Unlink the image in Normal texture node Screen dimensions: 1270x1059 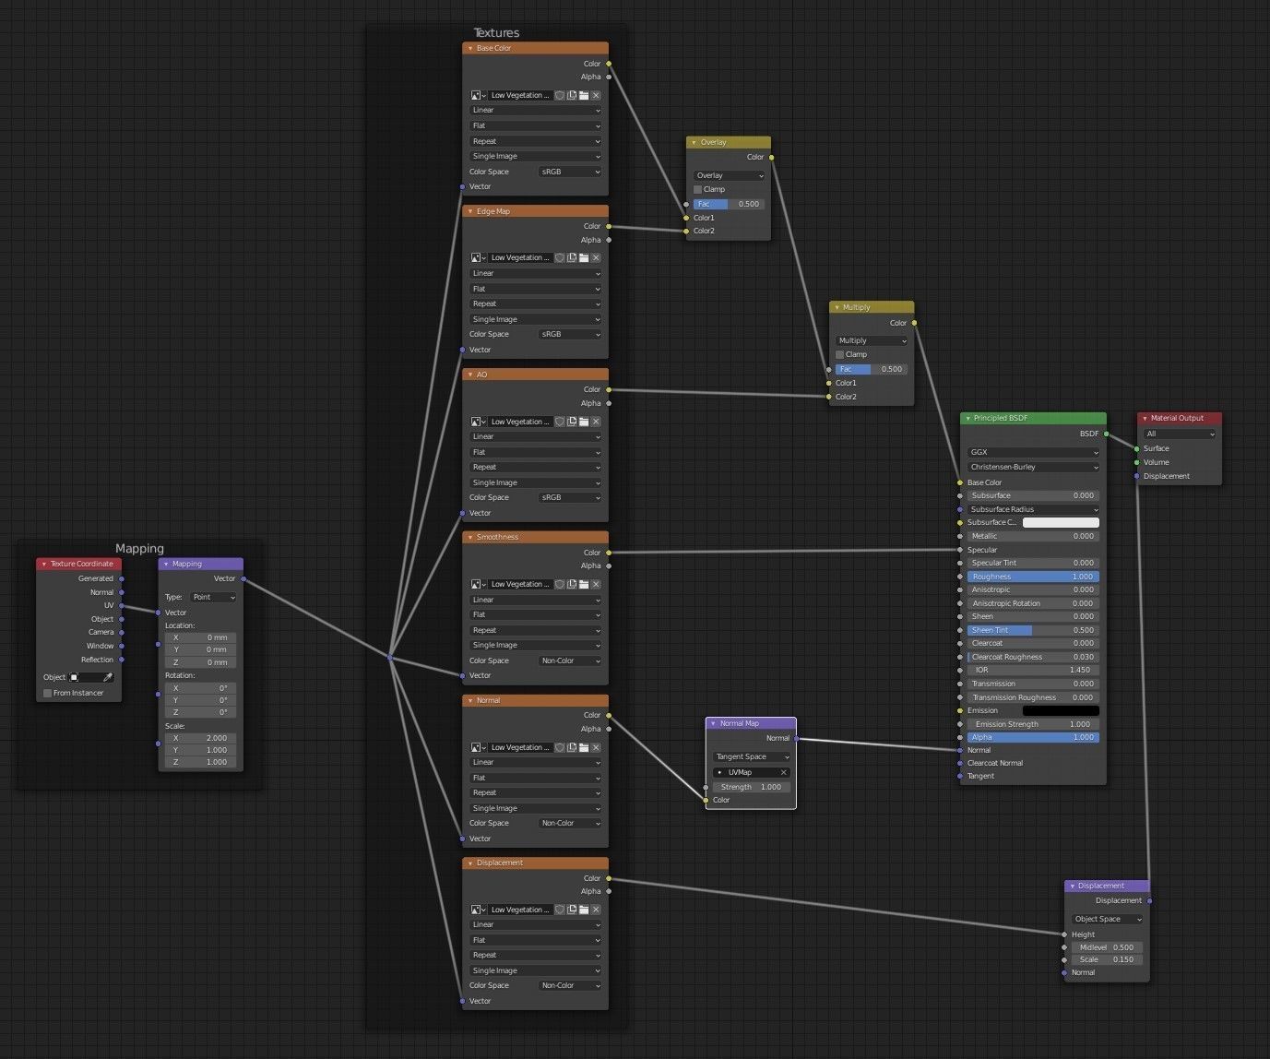click(x=596, y=747)
